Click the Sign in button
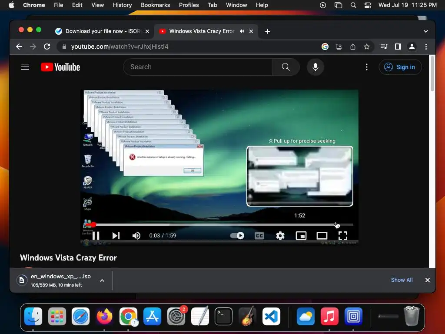 [400, 67]
